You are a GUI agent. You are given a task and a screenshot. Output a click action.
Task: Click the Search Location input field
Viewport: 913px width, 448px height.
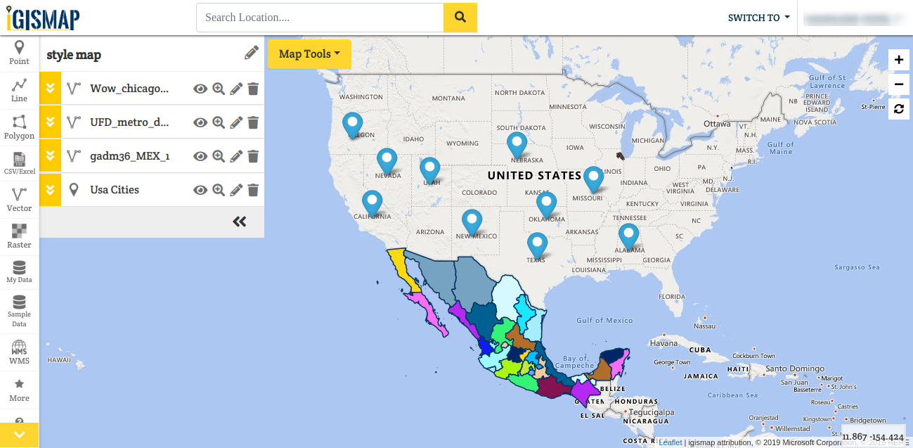pos(320,18)
